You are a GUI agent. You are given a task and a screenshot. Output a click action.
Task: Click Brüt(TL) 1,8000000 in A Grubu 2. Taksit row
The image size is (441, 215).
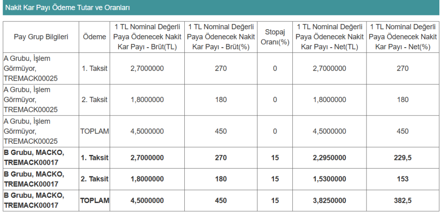[x=147, y=100]
